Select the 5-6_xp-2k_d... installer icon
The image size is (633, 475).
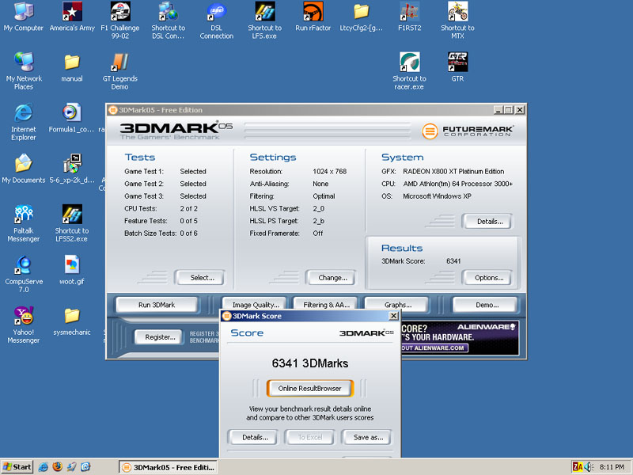tap(72, 169)
